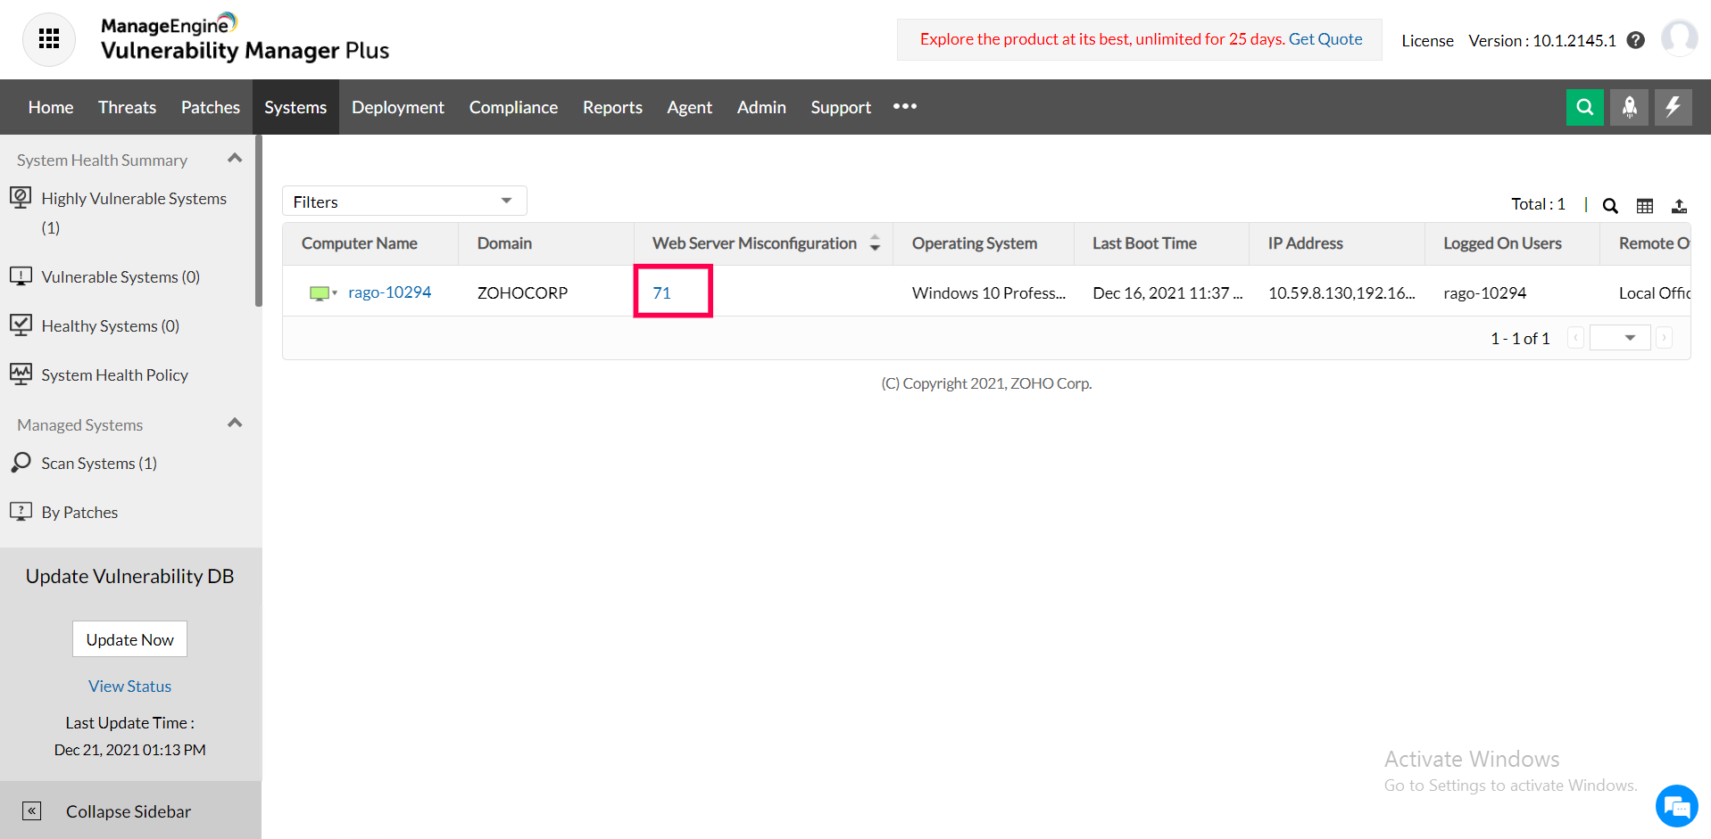Open the Agent tab

689,107
